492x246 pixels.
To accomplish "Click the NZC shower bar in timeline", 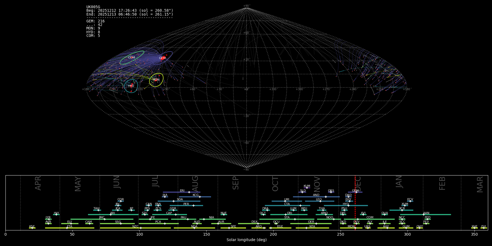I will click(123, 228).
